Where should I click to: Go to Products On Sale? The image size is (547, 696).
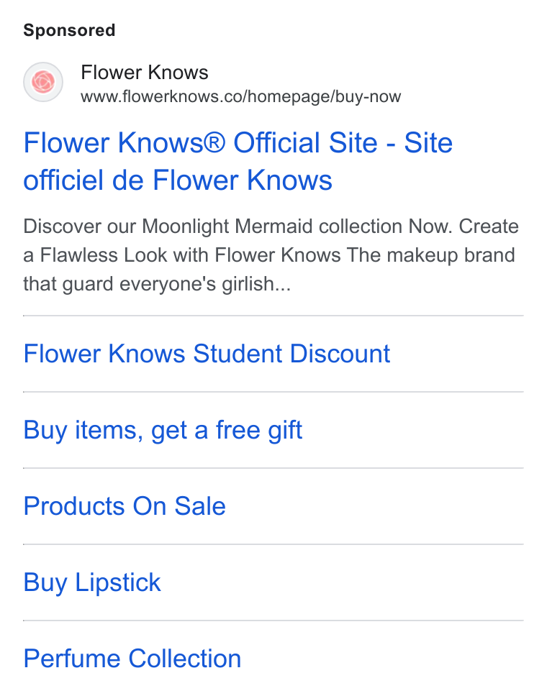pyautogui.click(x=125, y=506)
